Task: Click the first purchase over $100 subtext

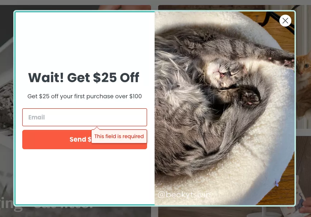Action: (85, 96)
